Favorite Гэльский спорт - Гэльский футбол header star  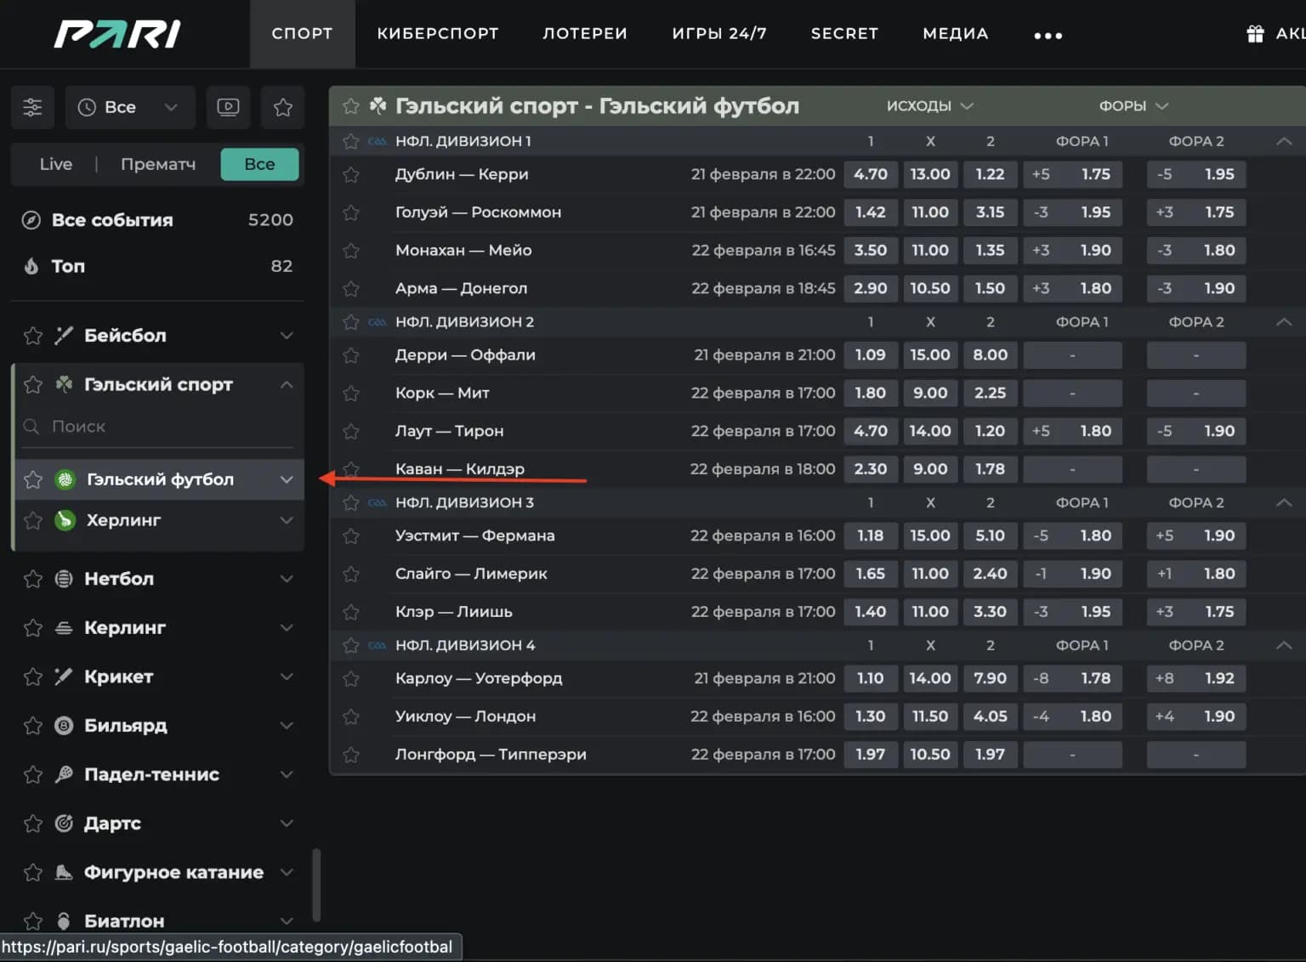pyautogui.click(x=350, y=106)
